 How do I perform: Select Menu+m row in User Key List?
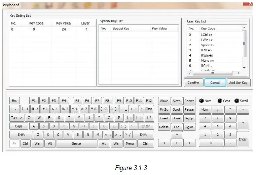point(215,61)
